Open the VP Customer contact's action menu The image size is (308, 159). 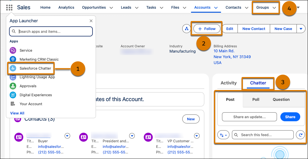point(197,136)
